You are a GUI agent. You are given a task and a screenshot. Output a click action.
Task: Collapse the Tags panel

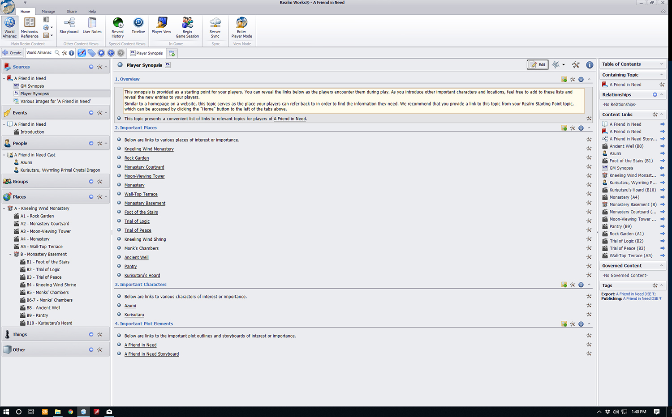point(662,285)
